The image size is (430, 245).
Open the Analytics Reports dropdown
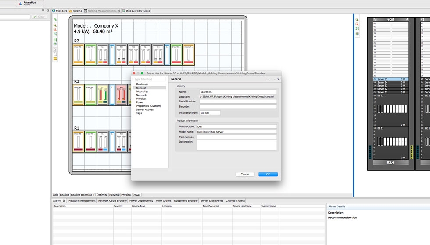43,4
